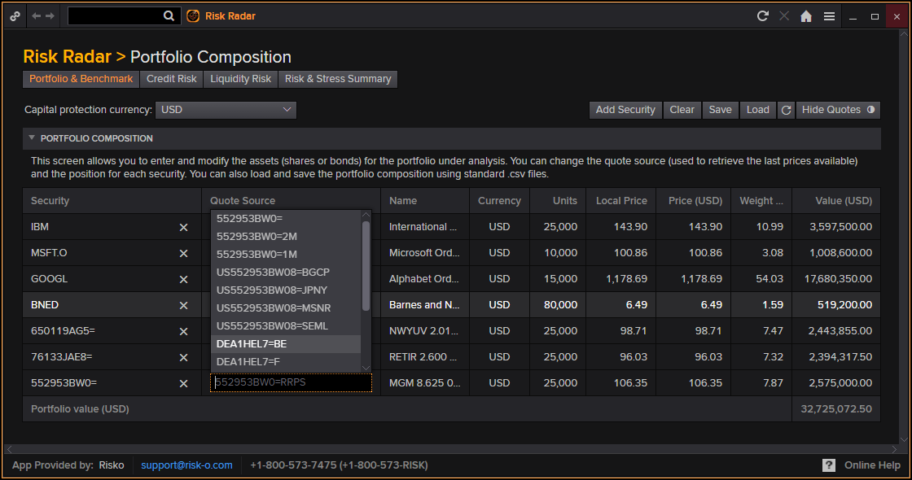
Task: Sort by the Local Price column header
Action: 621,200
